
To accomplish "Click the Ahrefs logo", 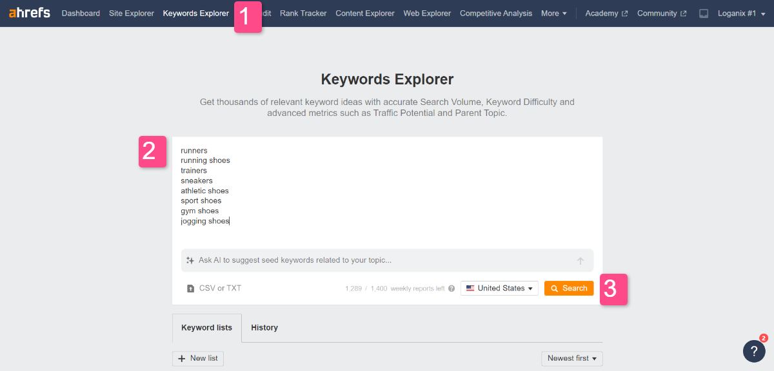I will tap(29, 13).
